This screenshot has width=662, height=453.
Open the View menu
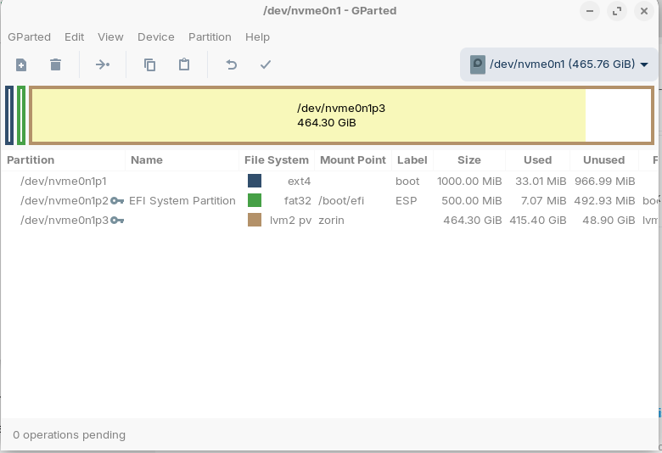[x=110, y=37]
